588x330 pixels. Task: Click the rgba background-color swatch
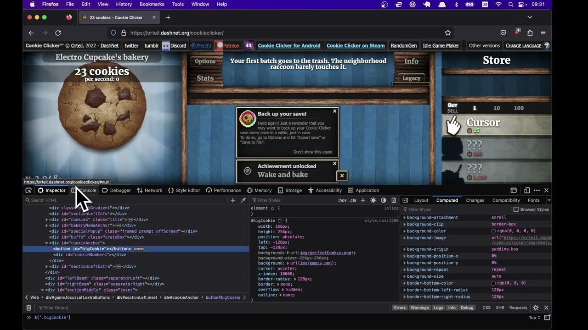coord(493,231)
